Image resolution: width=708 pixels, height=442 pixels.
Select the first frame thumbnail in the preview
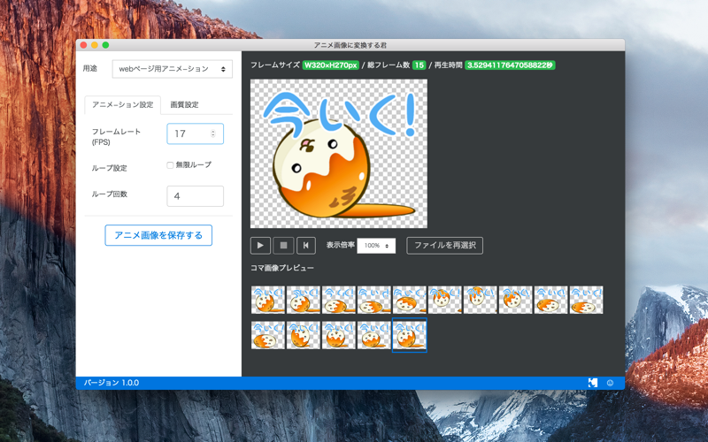pyautogui.click(x=268, y=300)
